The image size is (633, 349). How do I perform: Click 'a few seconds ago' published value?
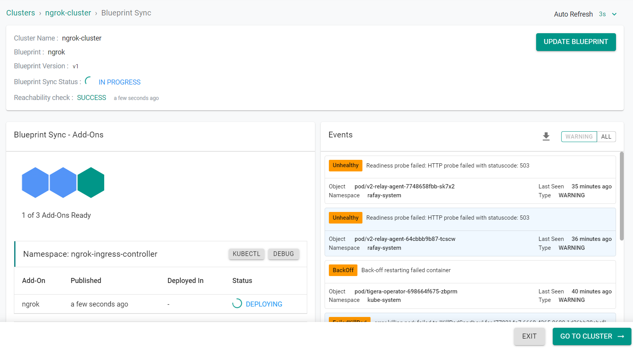[x=99, y=304]
